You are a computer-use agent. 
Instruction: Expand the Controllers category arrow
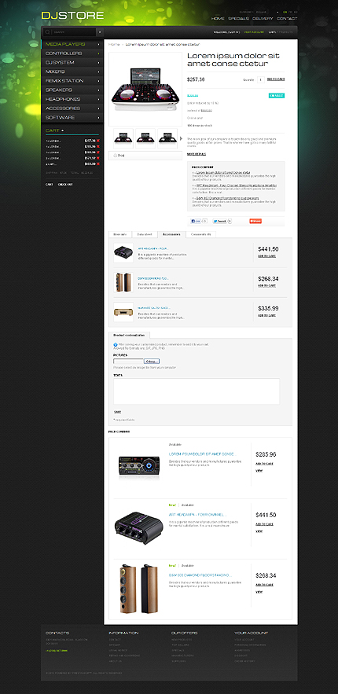coord(98,53)
